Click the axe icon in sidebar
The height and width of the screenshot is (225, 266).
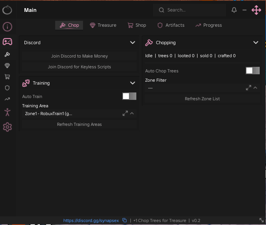pyautogui.click(x=7, y=55)
